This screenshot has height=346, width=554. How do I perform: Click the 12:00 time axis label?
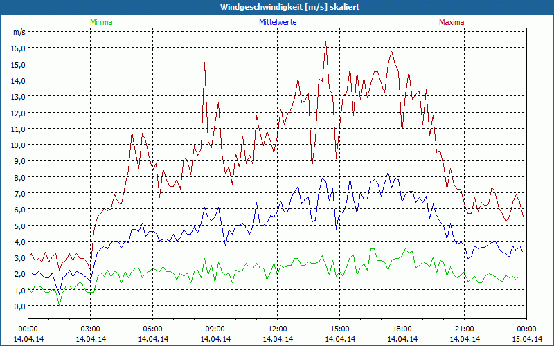278,329
